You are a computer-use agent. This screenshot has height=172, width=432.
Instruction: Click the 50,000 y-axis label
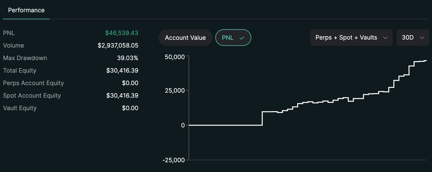tap(174, 57)
